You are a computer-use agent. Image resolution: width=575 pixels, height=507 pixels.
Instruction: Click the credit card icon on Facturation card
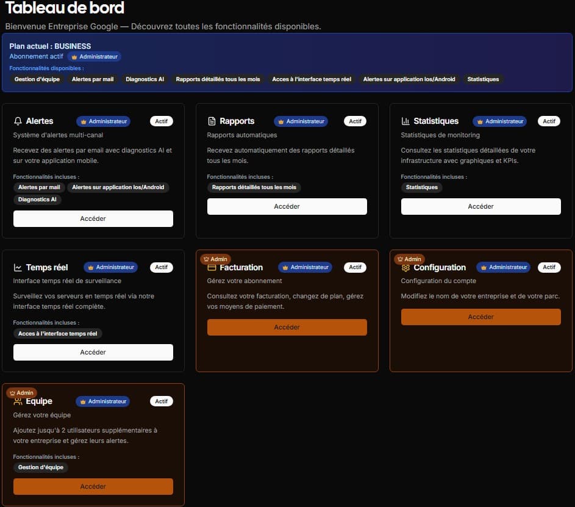[213, 267]
